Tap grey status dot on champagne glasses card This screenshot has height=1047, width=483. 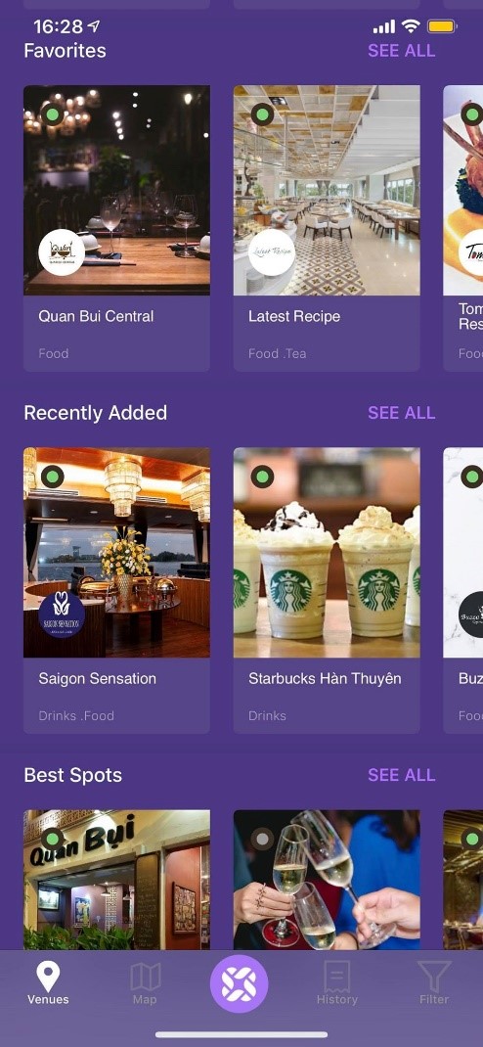click(x=263, y=839)
